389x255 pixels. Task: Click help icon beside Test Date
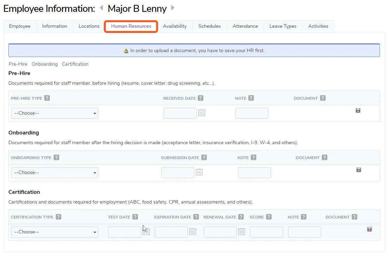135,217
